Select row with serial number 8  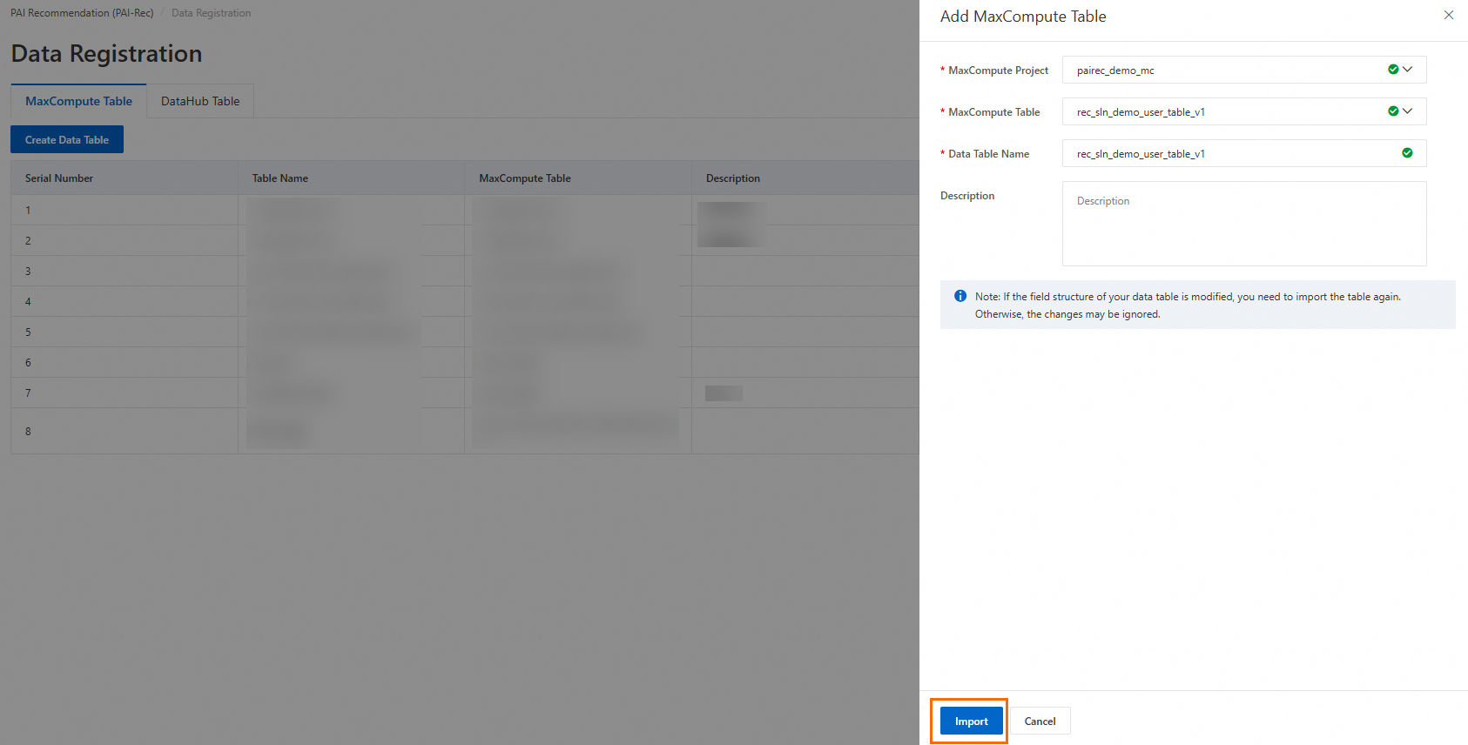pyautogui.click(x=465, y=431)
